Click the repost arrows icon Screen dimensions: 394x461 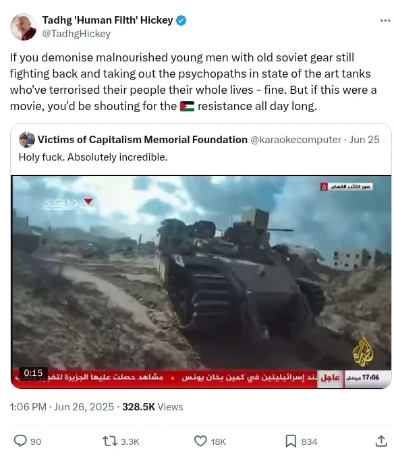pyautogui.click(x=110, y=441)
